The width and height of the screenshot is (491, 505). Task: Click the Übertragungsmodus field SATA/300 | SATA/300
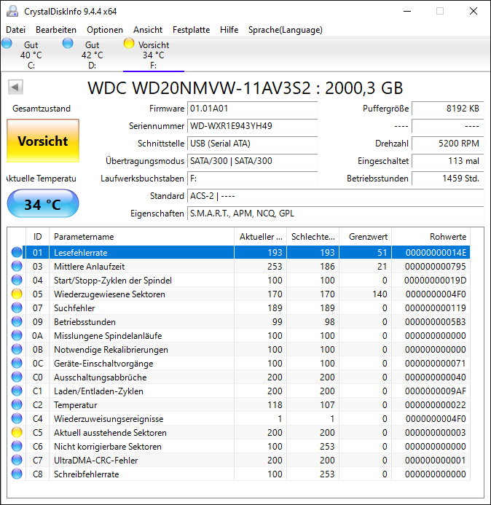pos(253,161)
